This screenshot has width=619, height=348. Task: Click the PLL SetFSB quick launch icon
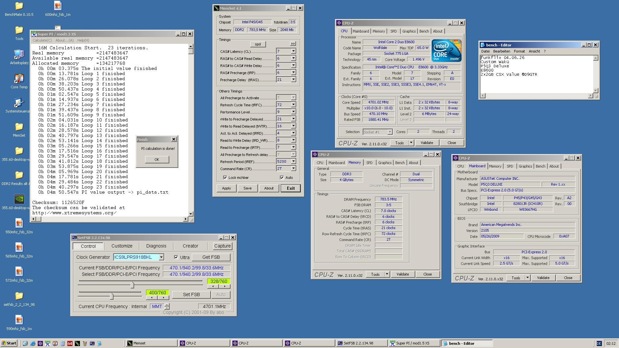click(92, 343)
